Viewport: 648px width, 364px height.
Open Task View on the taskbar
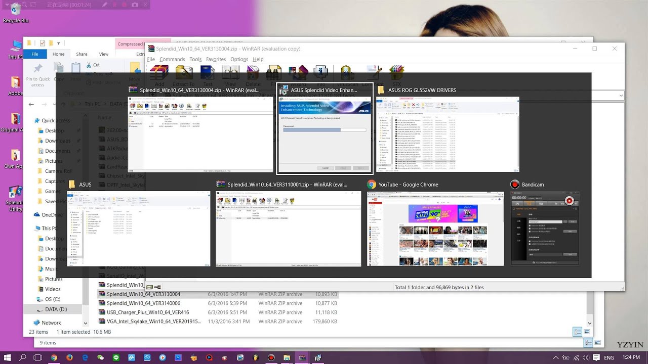point(38,357)
